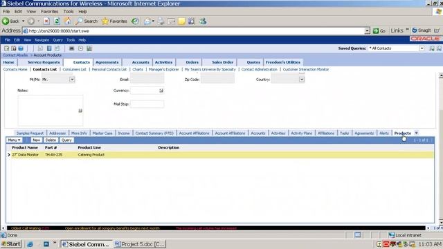The height and width of the screenshot is (249, 443).
Task: Open the Mail icon dropdown arrow
Action: click(x=153, y=21)
